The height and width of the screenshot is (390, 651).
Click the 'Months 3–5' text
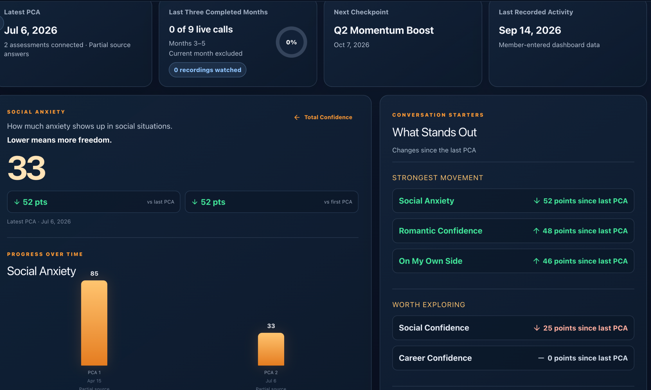[x=187, y=43]
